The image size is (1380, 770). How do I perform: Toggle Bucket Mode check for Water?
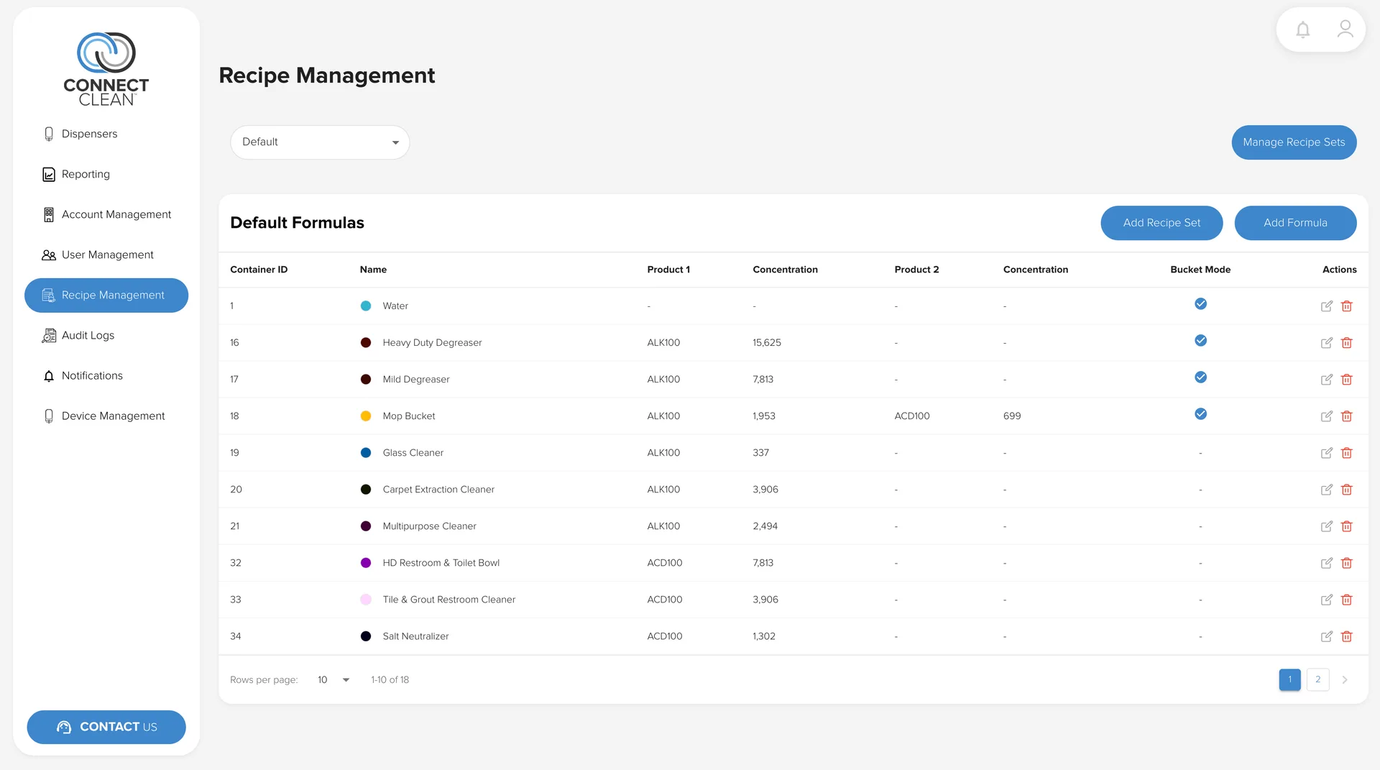click(x=1200, y=304)
